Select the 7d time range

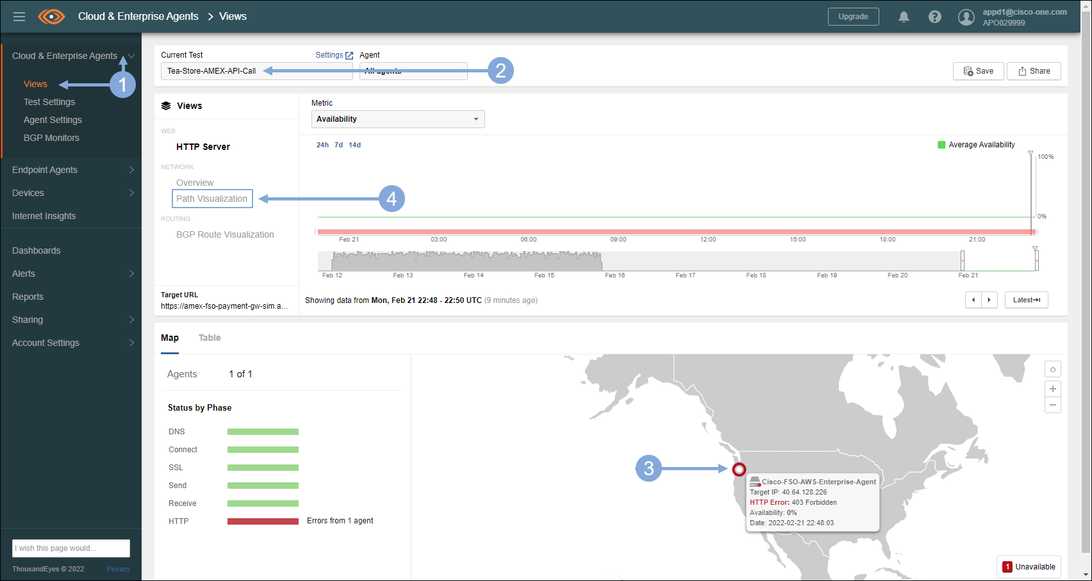tap(338, 145)
